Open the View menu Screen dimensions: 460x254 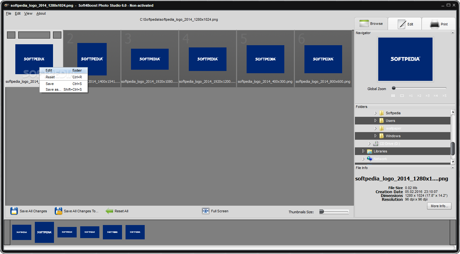click(28, 13)
